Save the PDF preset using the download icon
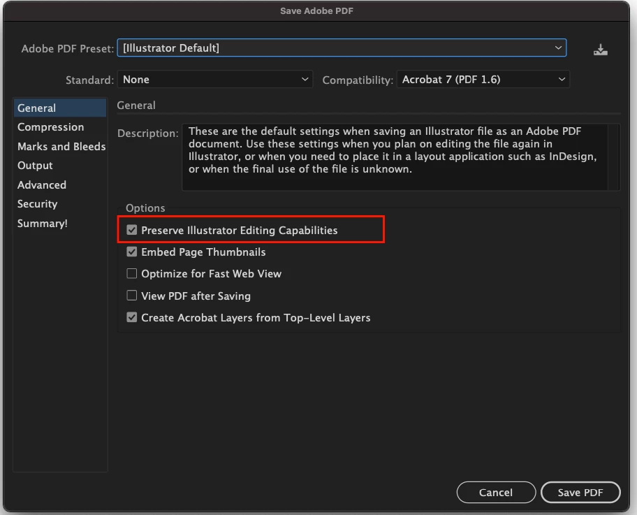Viewport: 637px width, 515px height. (x=601, y=50)
